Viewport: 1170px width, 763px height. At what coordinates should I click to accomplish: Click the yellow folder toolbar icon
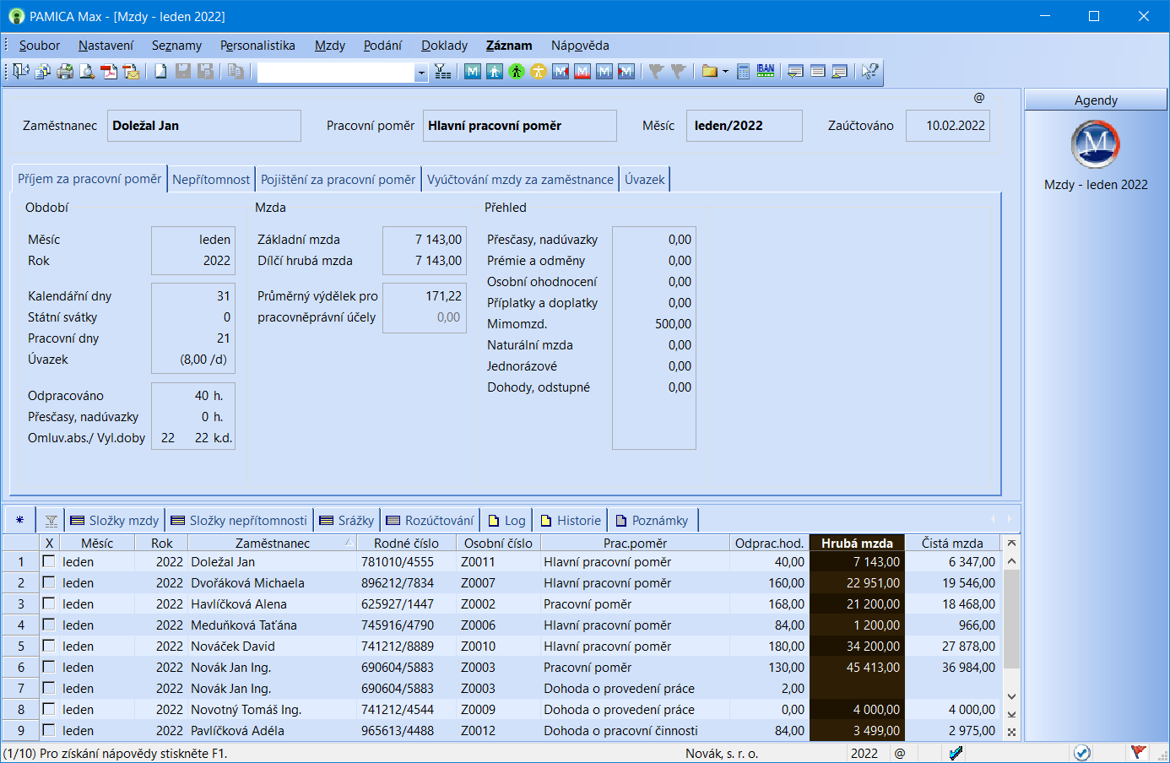tap(710, 72)
